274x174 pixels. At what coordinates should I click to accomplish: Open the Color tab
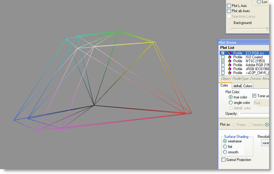click(x=224, y=86)
